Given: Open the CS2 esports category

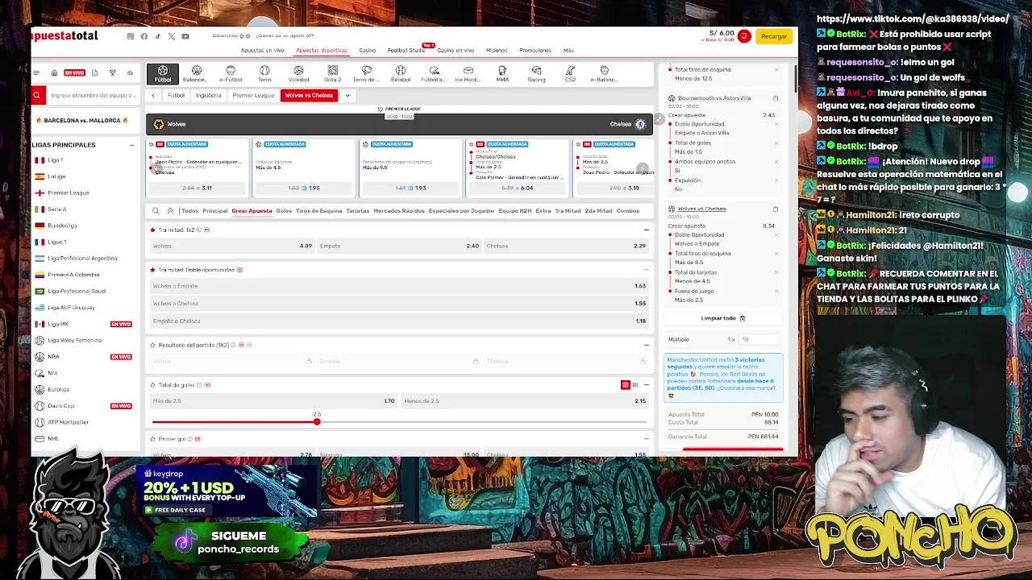Looking at the screenshot, I should pyautogui.click(x=570, y=74).
